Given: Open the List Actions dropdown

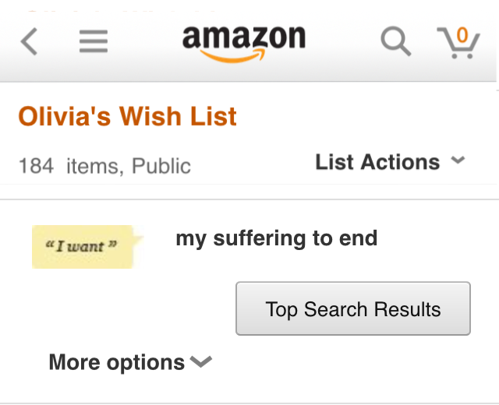Looking at the screenshot, I should 390,162.
